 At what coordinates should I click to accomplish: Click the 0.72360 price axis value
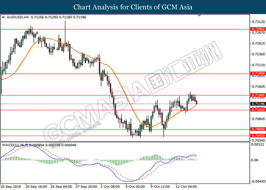click(x=258, y=54)
